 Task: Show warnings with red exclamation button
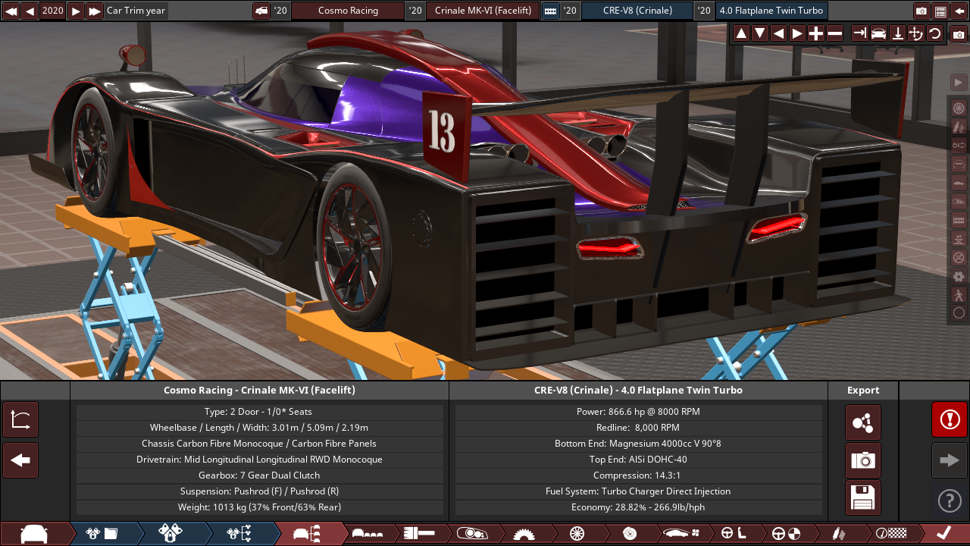(950, 419)
